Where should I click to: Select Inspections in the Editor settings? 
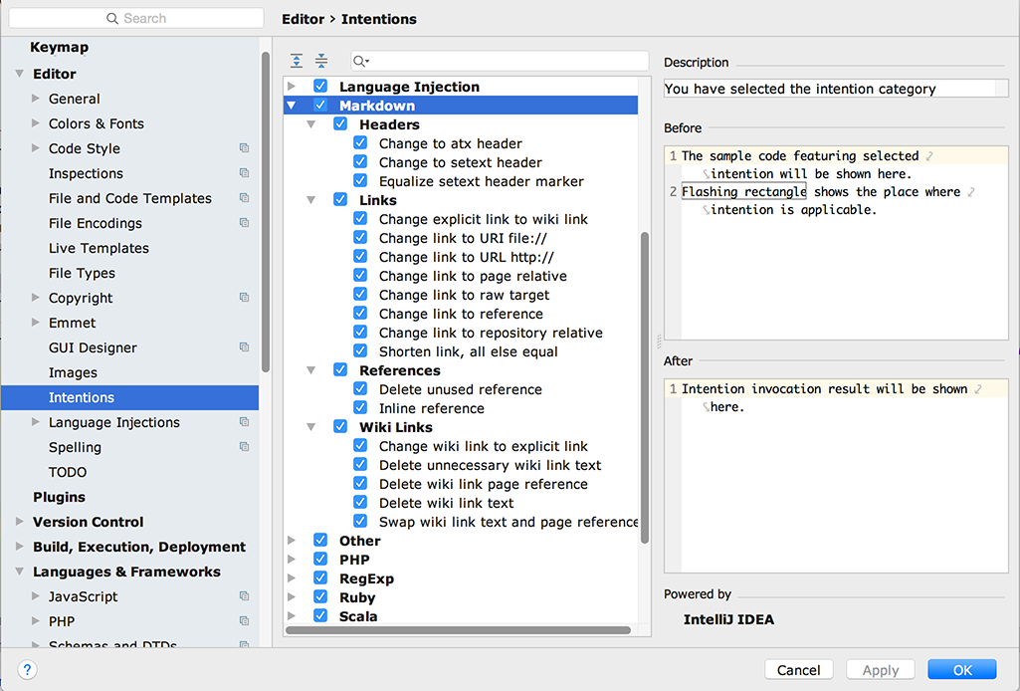click(86, 173)
